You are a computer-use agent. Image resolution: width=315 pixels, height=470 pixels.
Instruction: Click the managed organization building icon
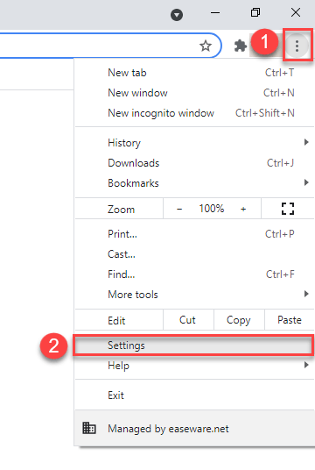pyautogui.click(x=89, y=428)
